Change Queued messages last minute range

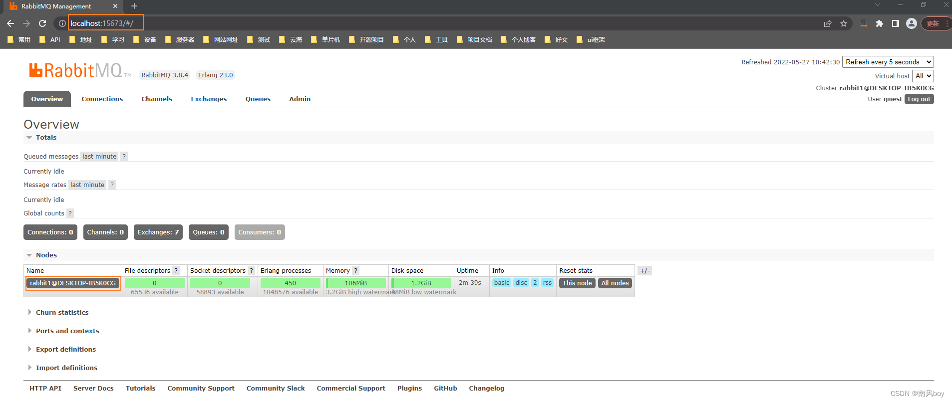coord(99,157)
